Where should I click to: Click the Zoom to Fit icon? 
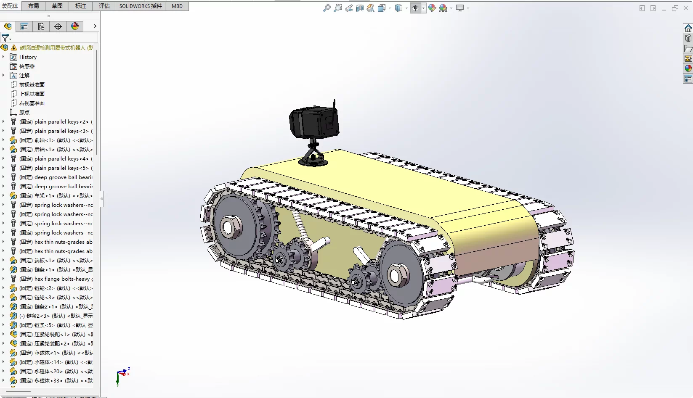pos(327,8)
